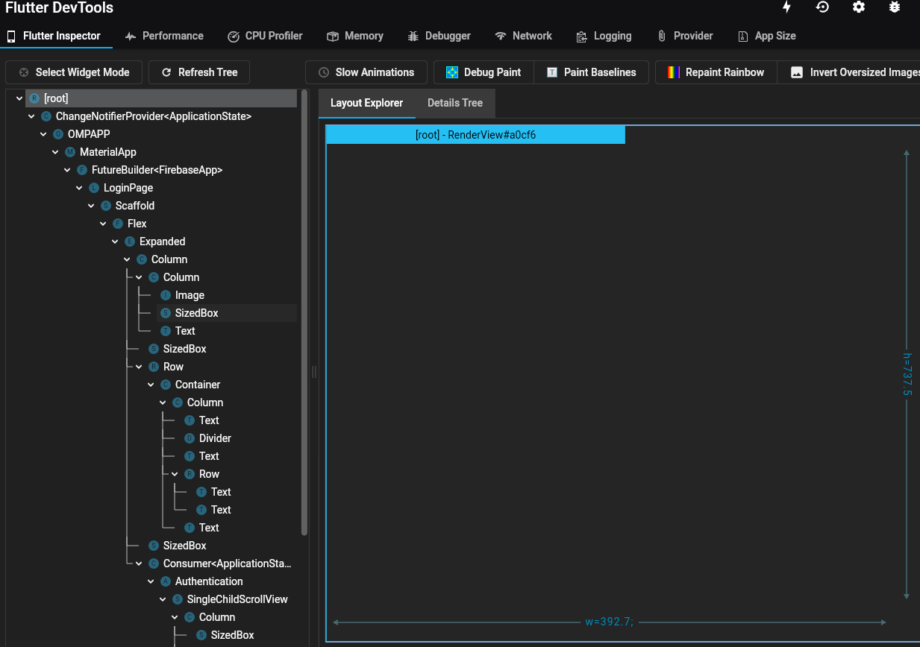Screen dimensions: 920x647
Task: Click the bug report icon in header
Action: (x=895, y=7)
